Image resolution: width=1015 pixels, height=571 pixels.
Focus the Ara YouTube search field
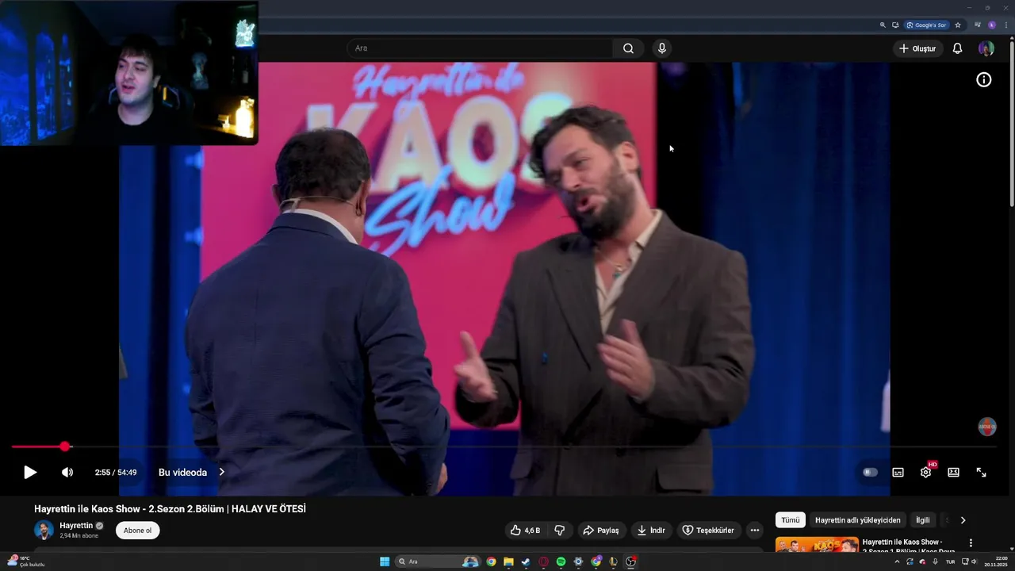480,48
